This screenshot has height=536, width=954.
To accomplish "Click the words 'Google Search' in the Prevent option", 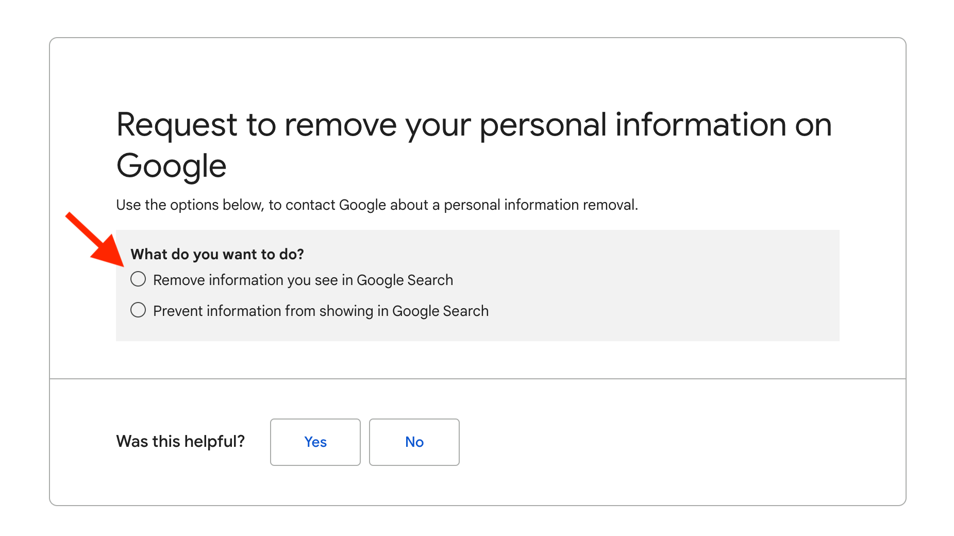I will coord(440,311).
